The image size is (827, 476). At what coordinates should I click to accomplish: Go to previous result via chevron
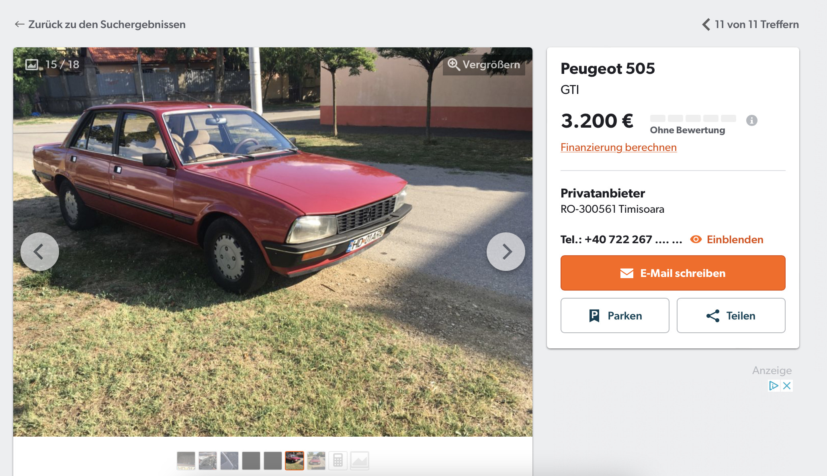[706, 24]
